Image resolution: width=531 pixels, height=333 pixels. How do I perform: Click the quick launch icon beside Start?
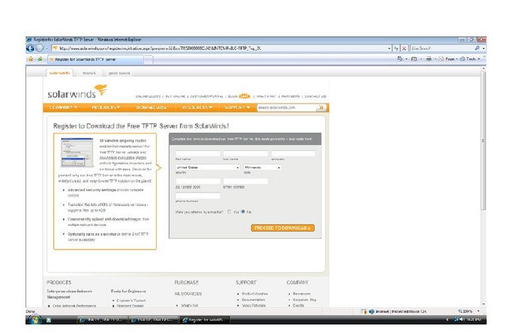pyautogui.click(x=48, y=320)
